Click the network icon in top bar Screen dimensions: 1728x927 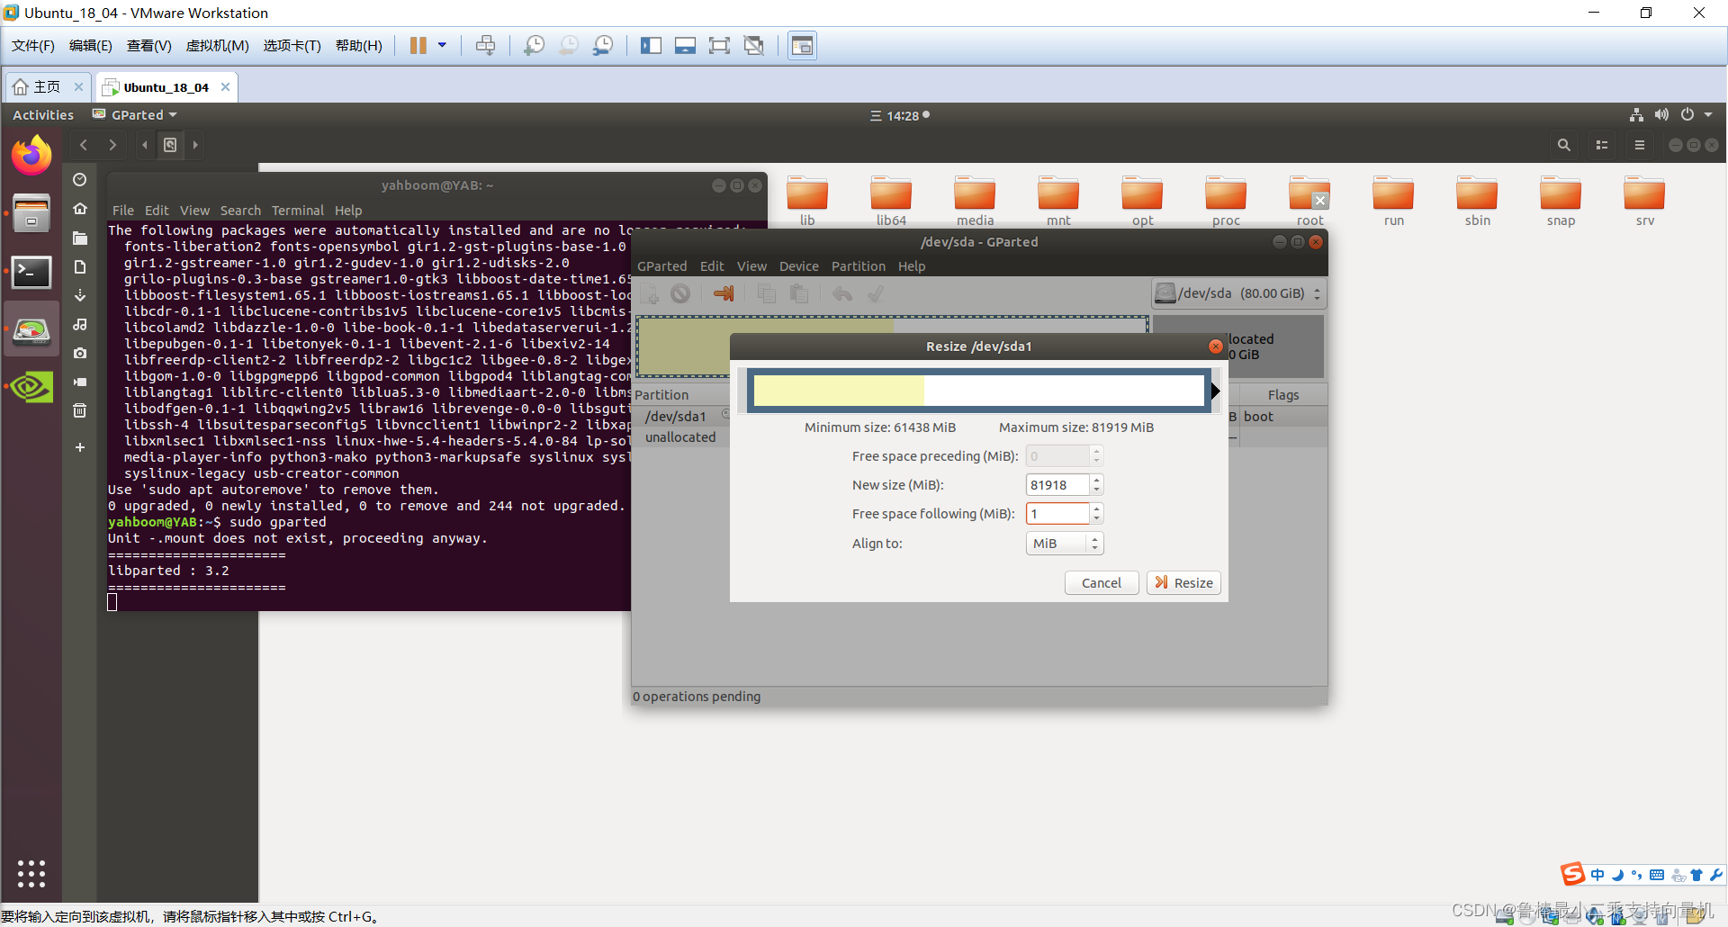click(1636, 115)
